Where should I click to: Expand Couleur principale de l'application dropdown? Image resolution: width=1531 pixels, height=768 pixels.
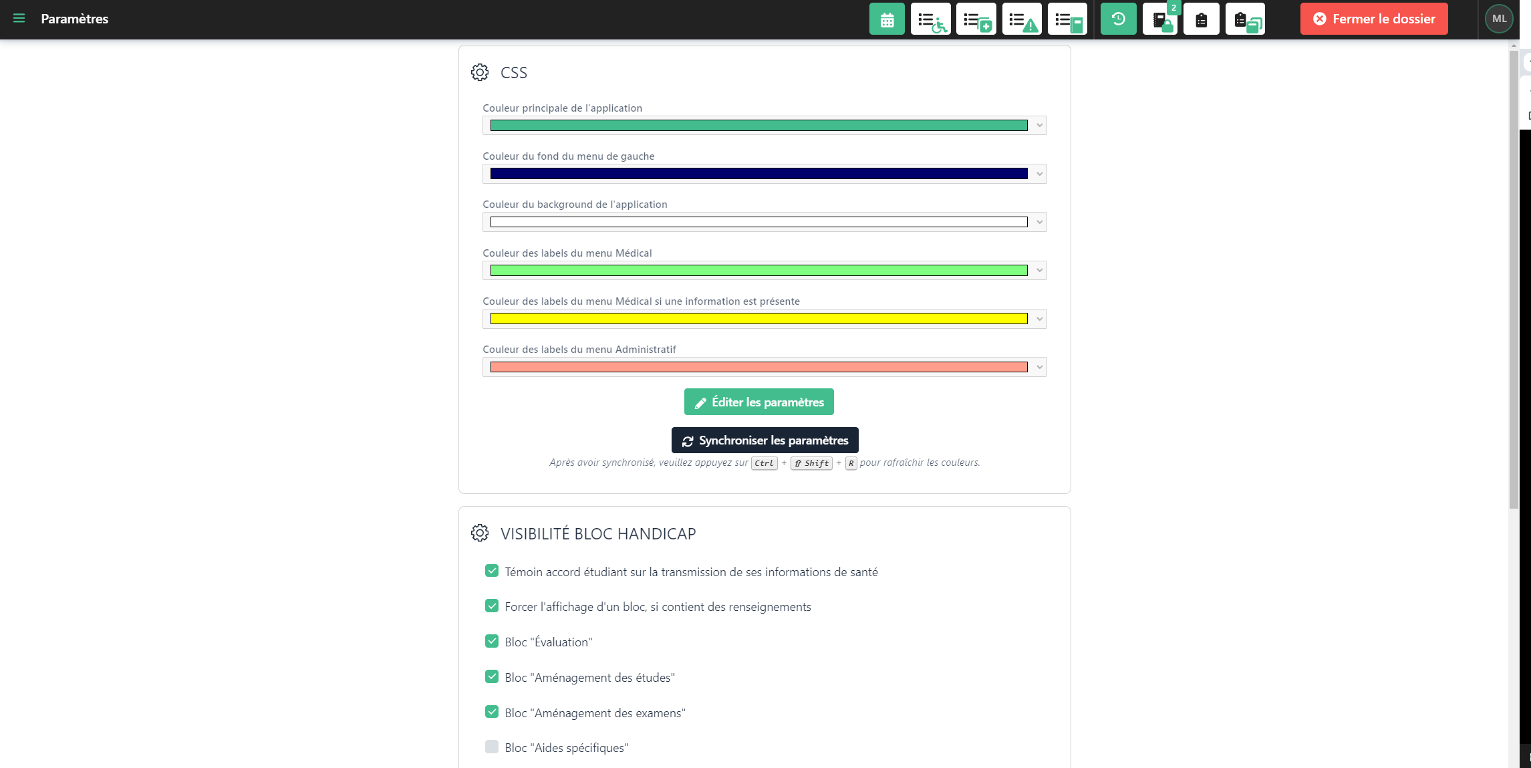tap(1039, 126)
